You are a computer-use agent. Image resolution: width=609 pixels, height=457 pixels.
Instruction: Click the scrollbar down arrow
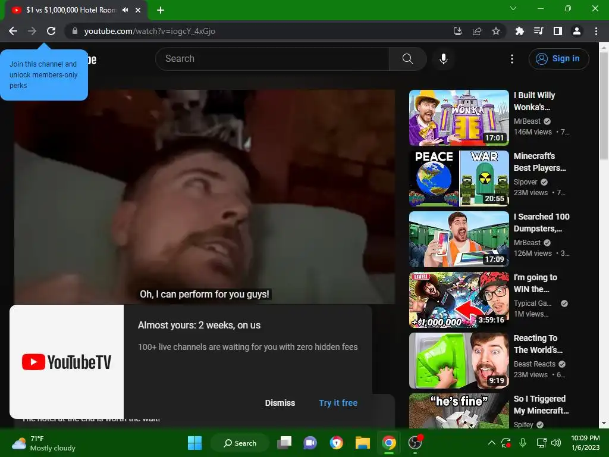click(x=604, y=423)
